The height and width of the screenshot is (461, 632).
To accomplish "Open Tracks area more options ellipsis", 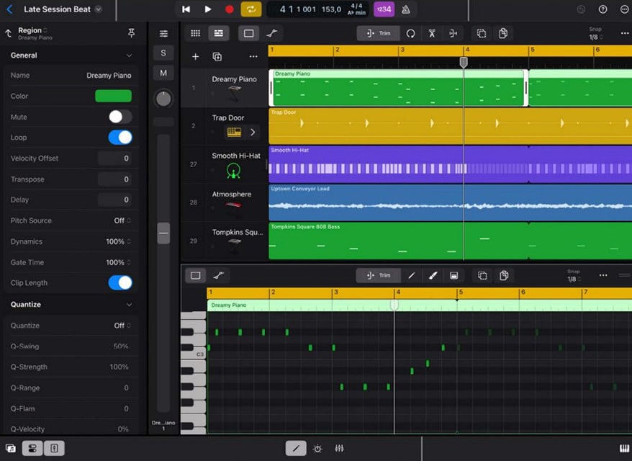I will (x=624, y=33).
